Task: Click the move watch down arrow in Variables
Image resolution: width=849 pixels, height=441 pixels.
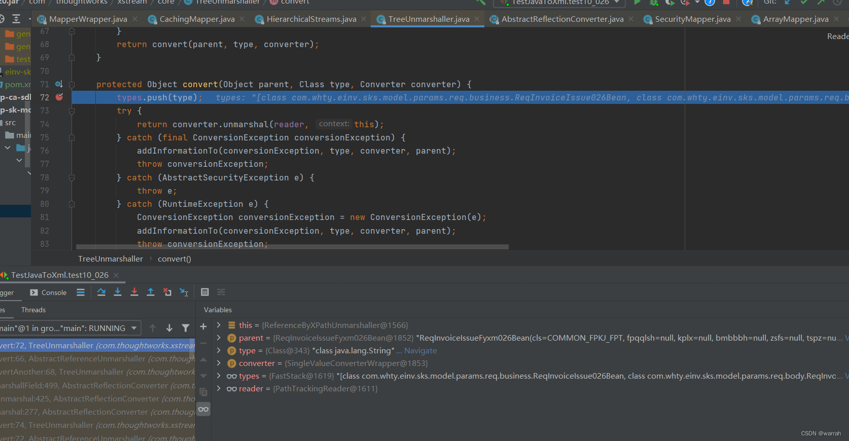Action: [203, 376]
